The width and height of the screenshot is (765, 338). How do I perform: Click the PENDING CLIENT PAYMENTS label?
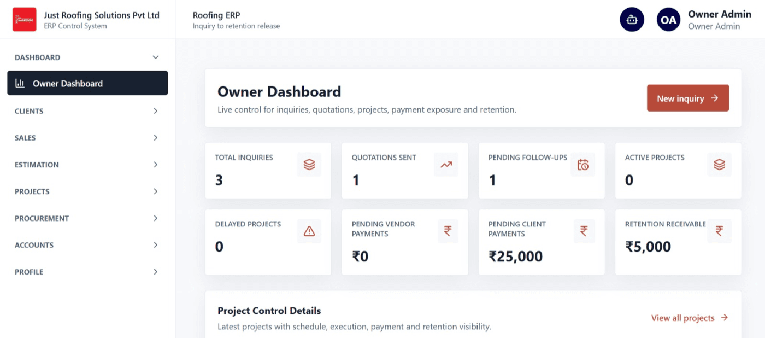pyautogui.click(x=517, y=229)
